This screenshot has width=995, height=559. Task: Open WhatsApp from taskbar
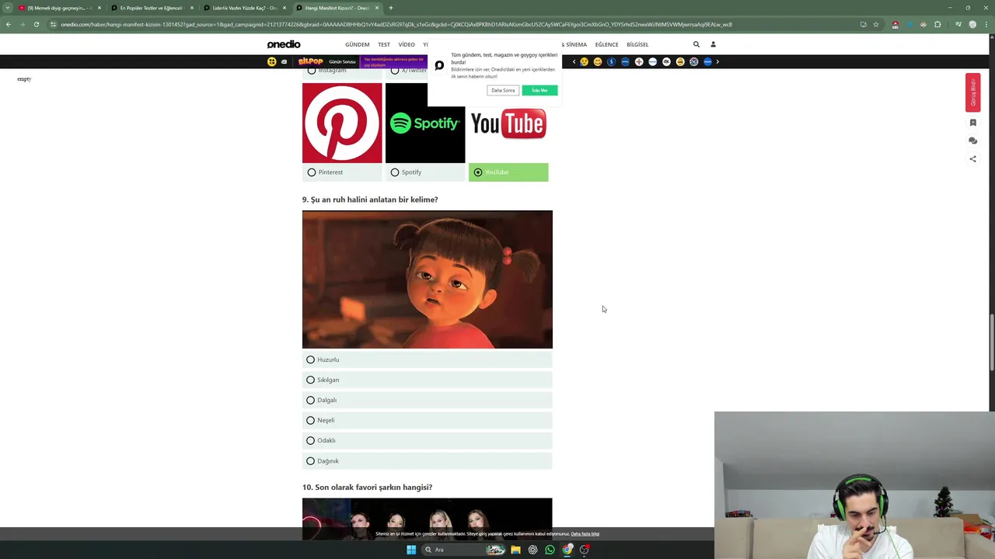coord(550,550)
